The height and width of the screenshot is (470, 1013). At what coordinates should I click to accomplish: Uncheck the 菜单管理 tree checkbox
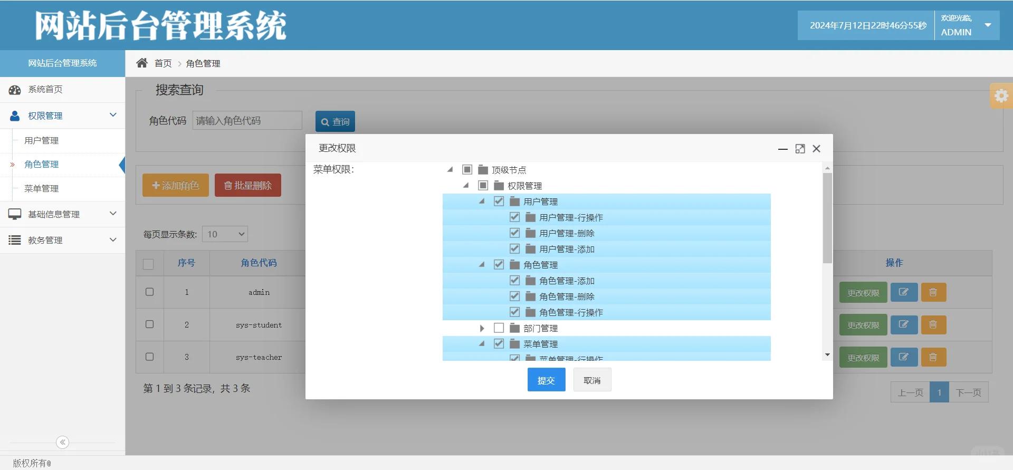click(x=499, y=343)
